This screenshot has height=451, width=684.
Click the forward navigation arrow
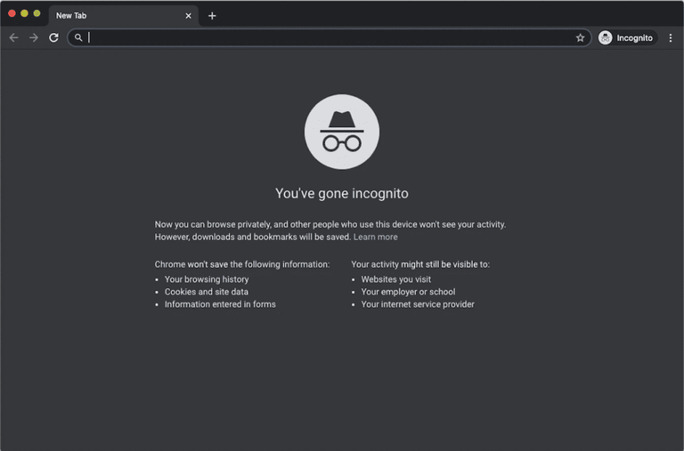tap(34, 38)
